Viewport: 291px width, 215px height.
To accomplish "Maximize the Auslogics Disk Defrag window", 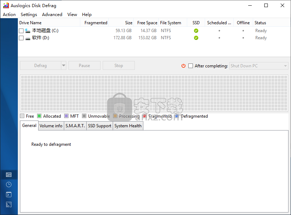I will [266, 5].
